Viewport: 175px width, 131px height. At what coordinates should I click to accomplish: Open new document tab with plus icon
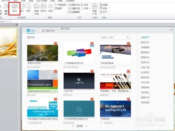point(10,21)
